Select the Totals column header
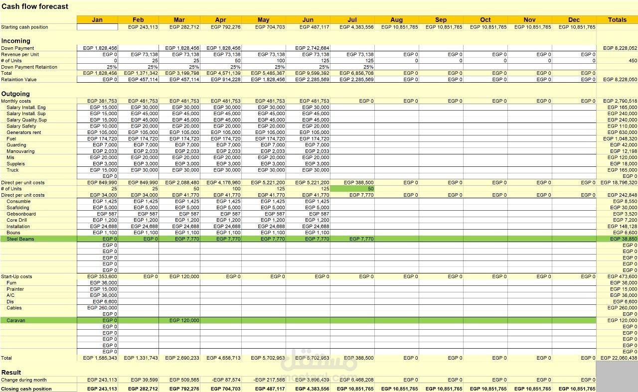This screenshot has width=638, height=392. click(x=617, y=20)
